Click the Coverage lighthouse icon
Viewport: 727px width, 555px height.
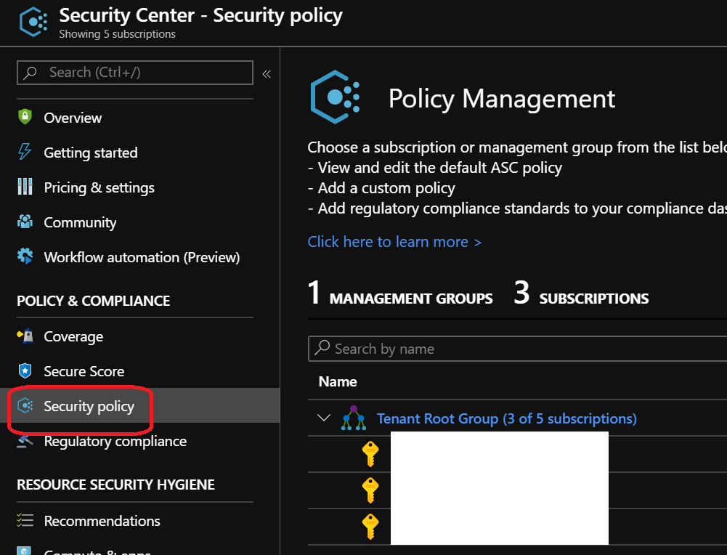click(x=25, y=336)
